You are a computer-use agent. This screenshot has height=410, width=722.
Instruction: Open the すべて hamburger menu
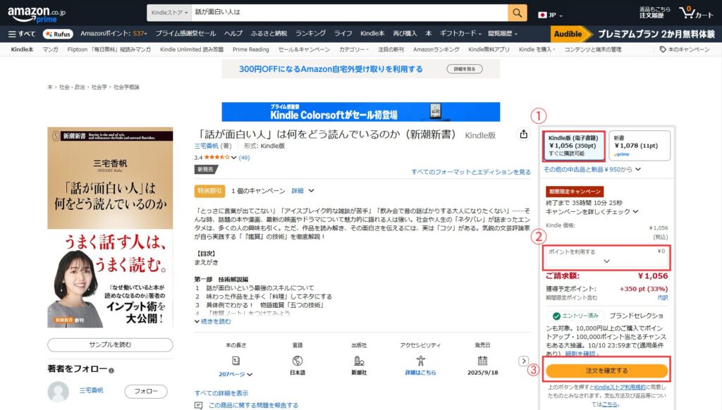pyautogui.click(x=22, y=34)
